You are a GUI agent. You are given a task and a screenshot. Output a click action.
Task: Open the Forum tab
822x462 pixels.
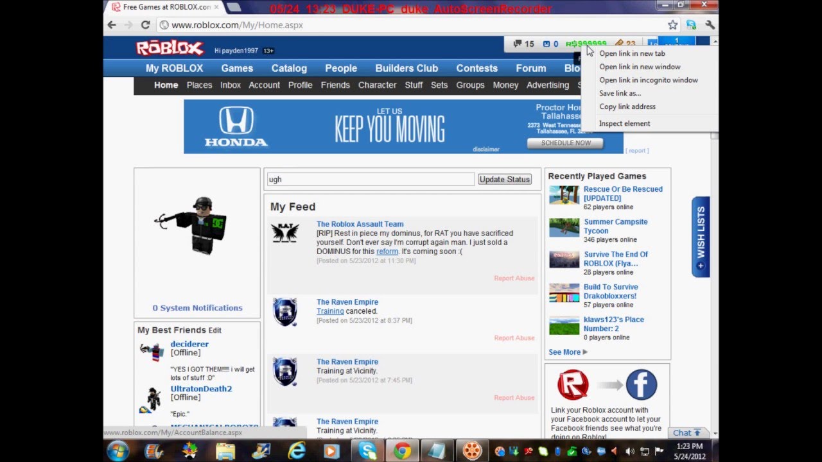point(531,68)
